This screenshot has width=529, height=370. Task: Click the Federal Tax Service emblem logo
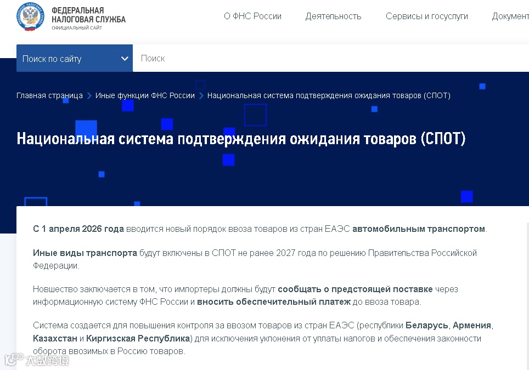tap(30, 16)
